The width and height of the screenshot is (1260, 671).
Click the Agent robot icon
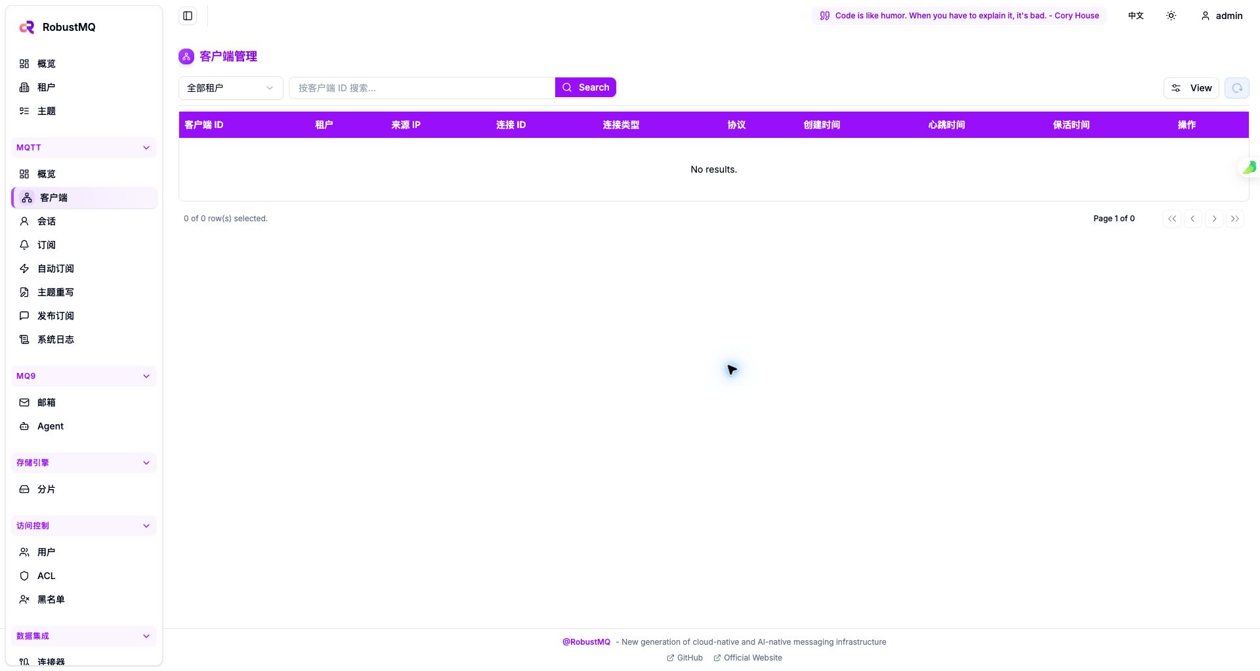[x=24, y=426]
